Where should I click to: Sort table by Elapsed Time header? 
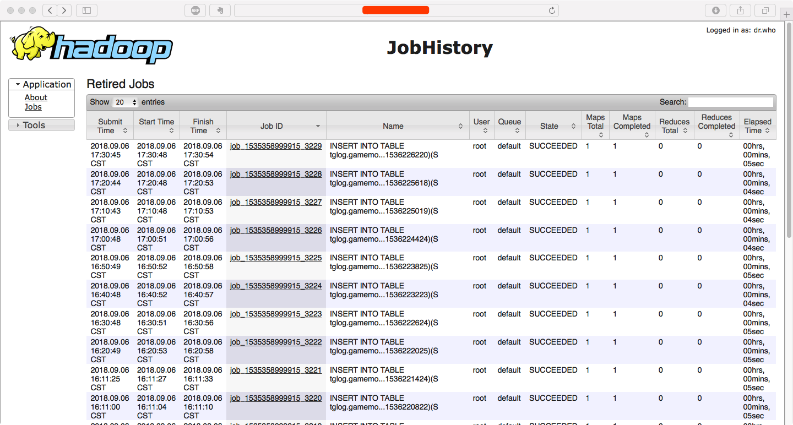point(757,126)
